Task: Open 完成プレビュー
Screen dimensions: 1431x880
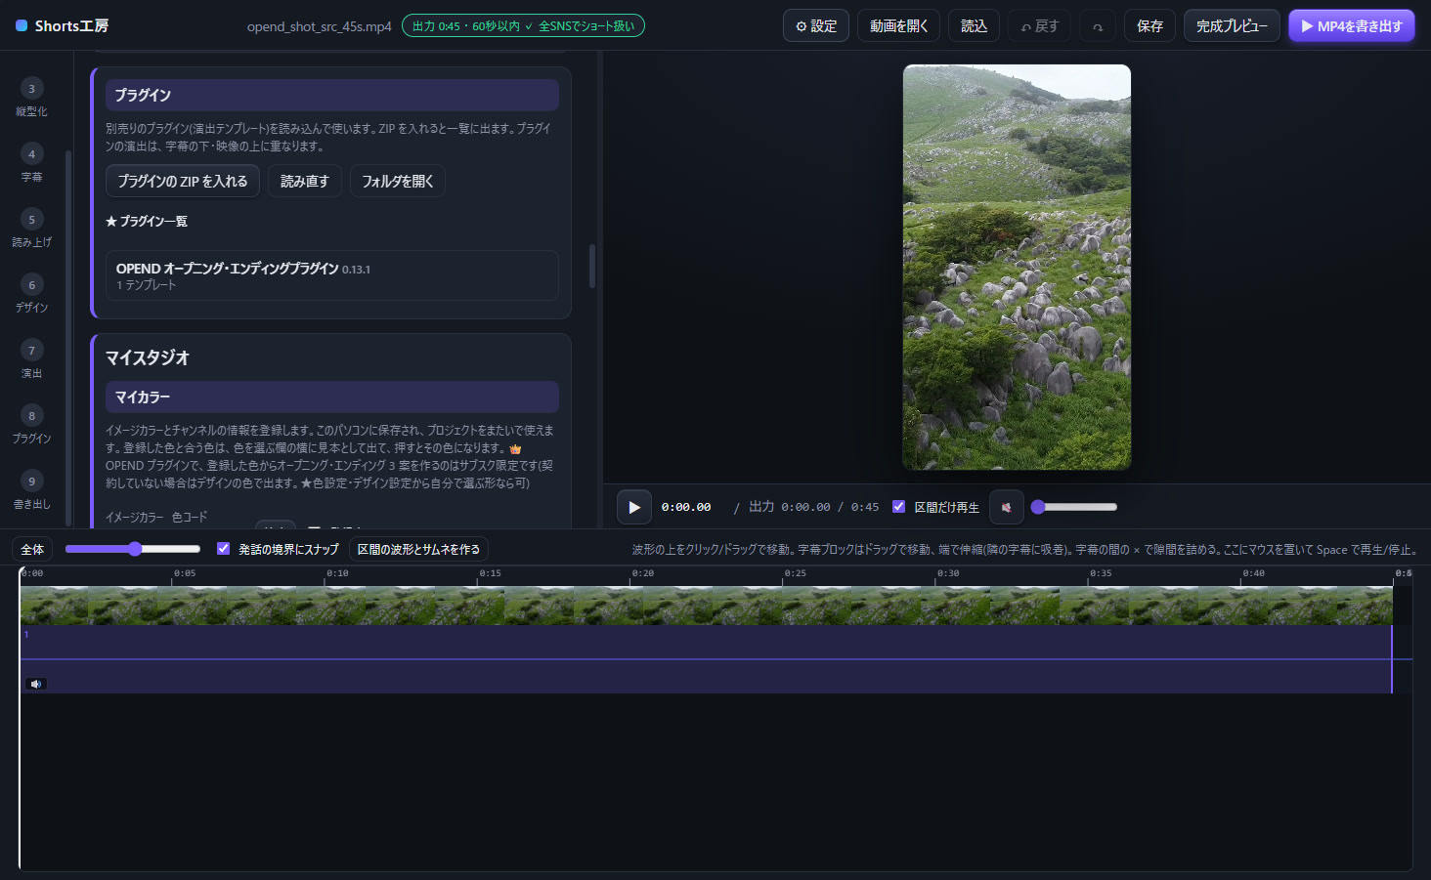Action: 1232,26
